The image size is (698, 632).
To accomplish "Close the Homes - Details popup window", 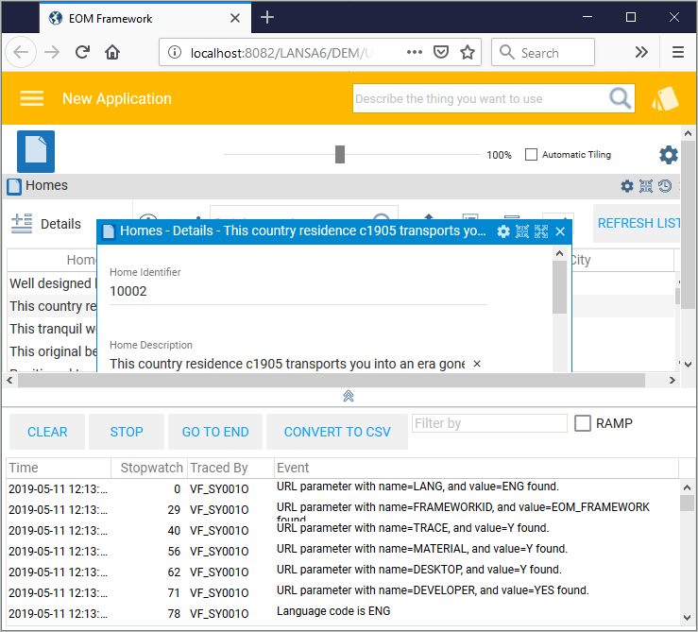I will pyautogui.click(x=560, y=231).
